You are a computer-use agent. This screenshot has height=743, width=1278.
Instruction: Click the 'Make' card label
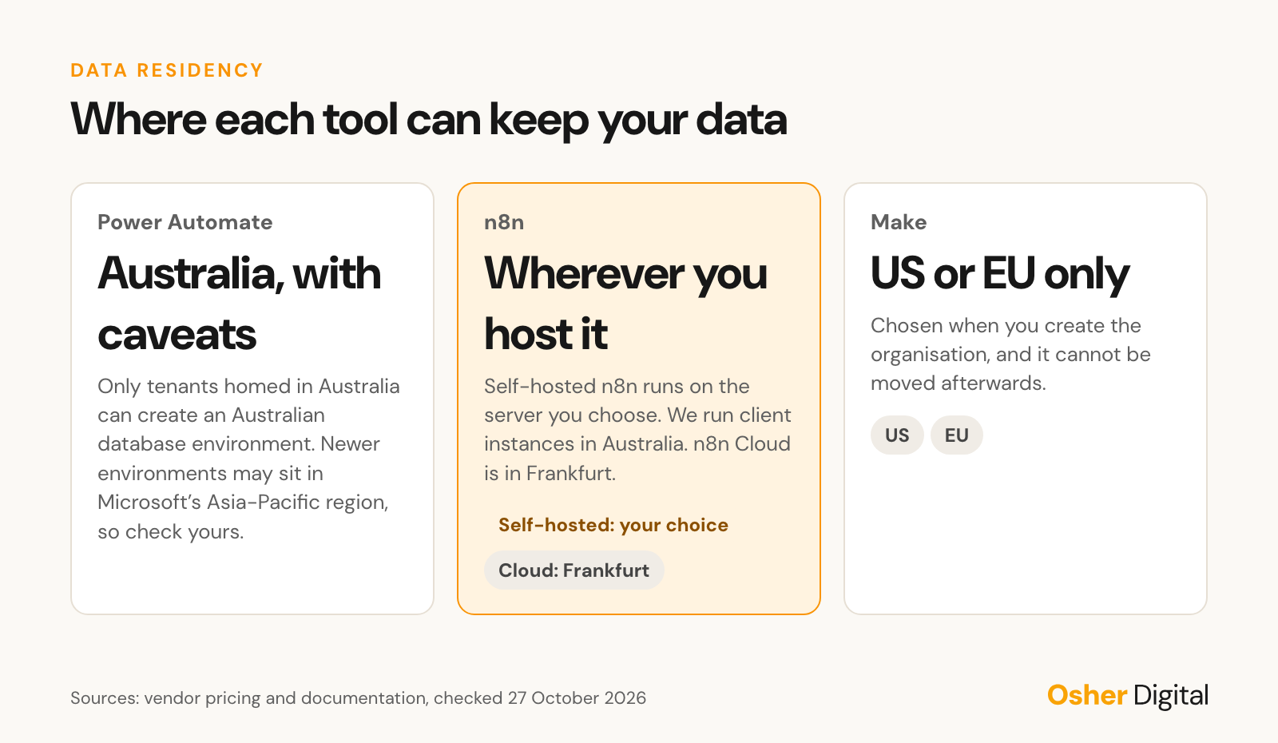pos(899,222)
